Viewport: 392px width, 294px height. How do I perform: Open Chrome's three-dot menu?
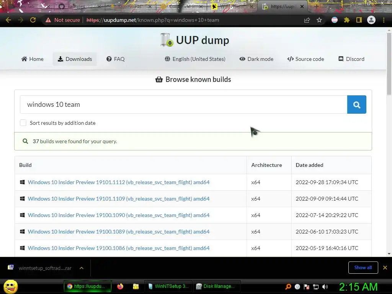click(x=384, y=20)
